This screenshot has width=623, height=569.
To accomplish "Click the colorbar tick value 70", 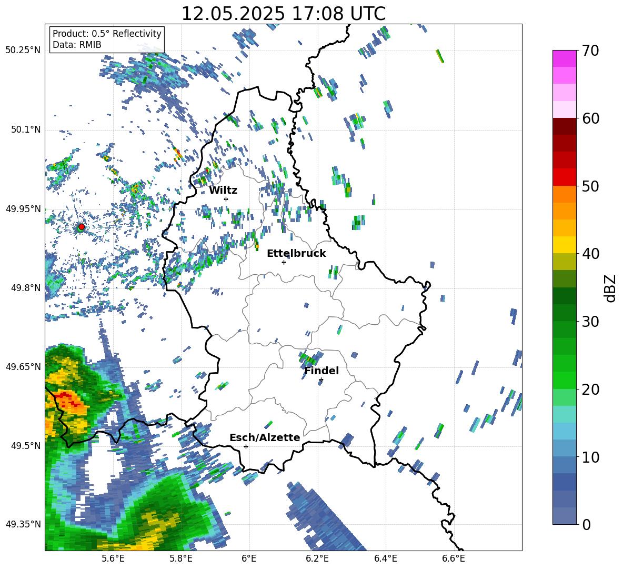I will [590, 51].
